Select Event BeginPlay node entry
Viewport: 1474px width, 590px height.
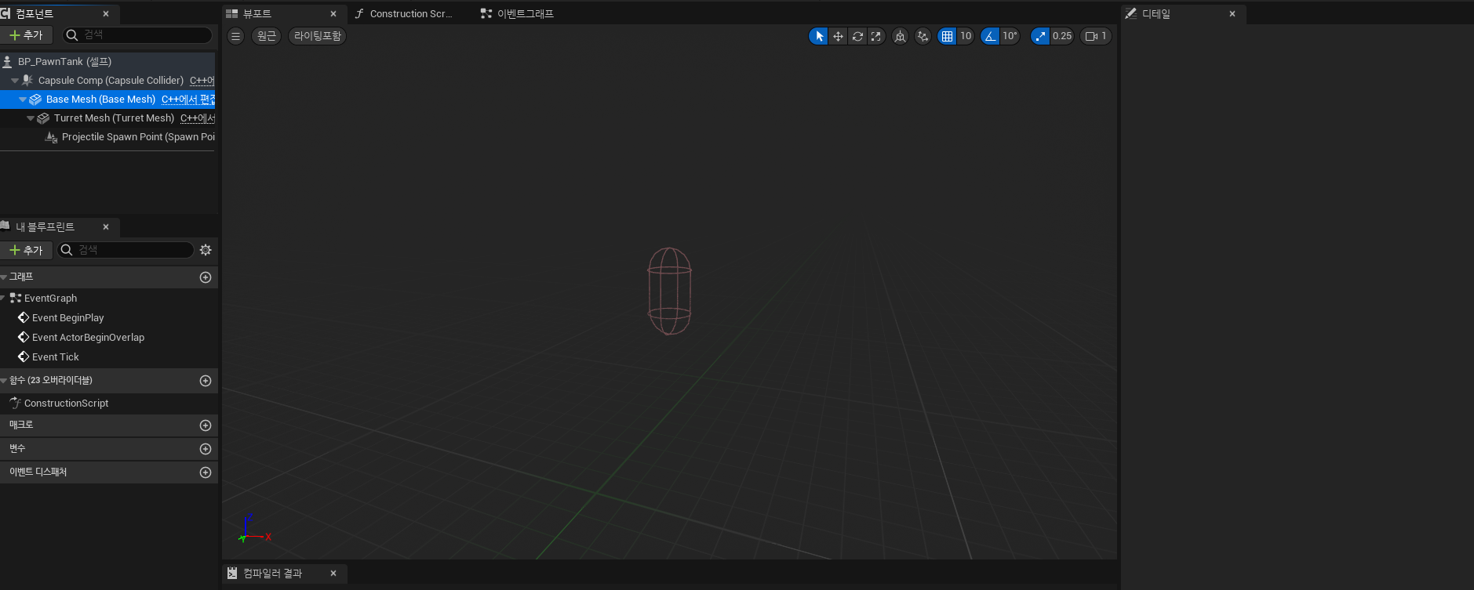click(x=67, y=318)
